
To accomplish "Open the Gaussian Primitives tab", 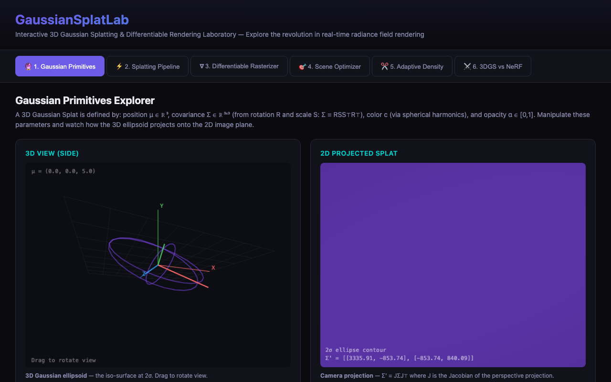I will pos(60,66).
